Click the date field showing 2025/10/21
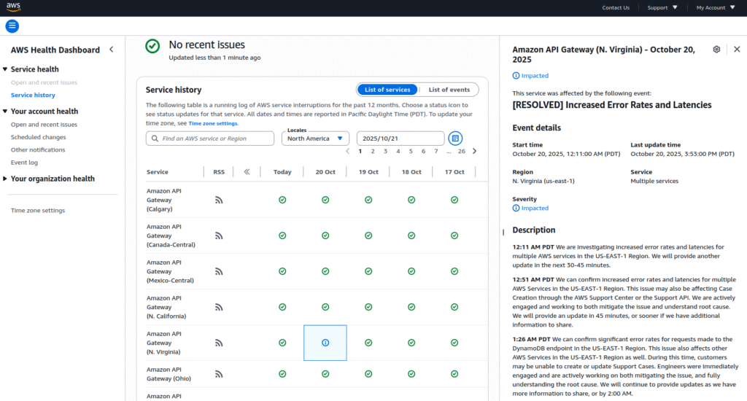 (x=400, y=139)
